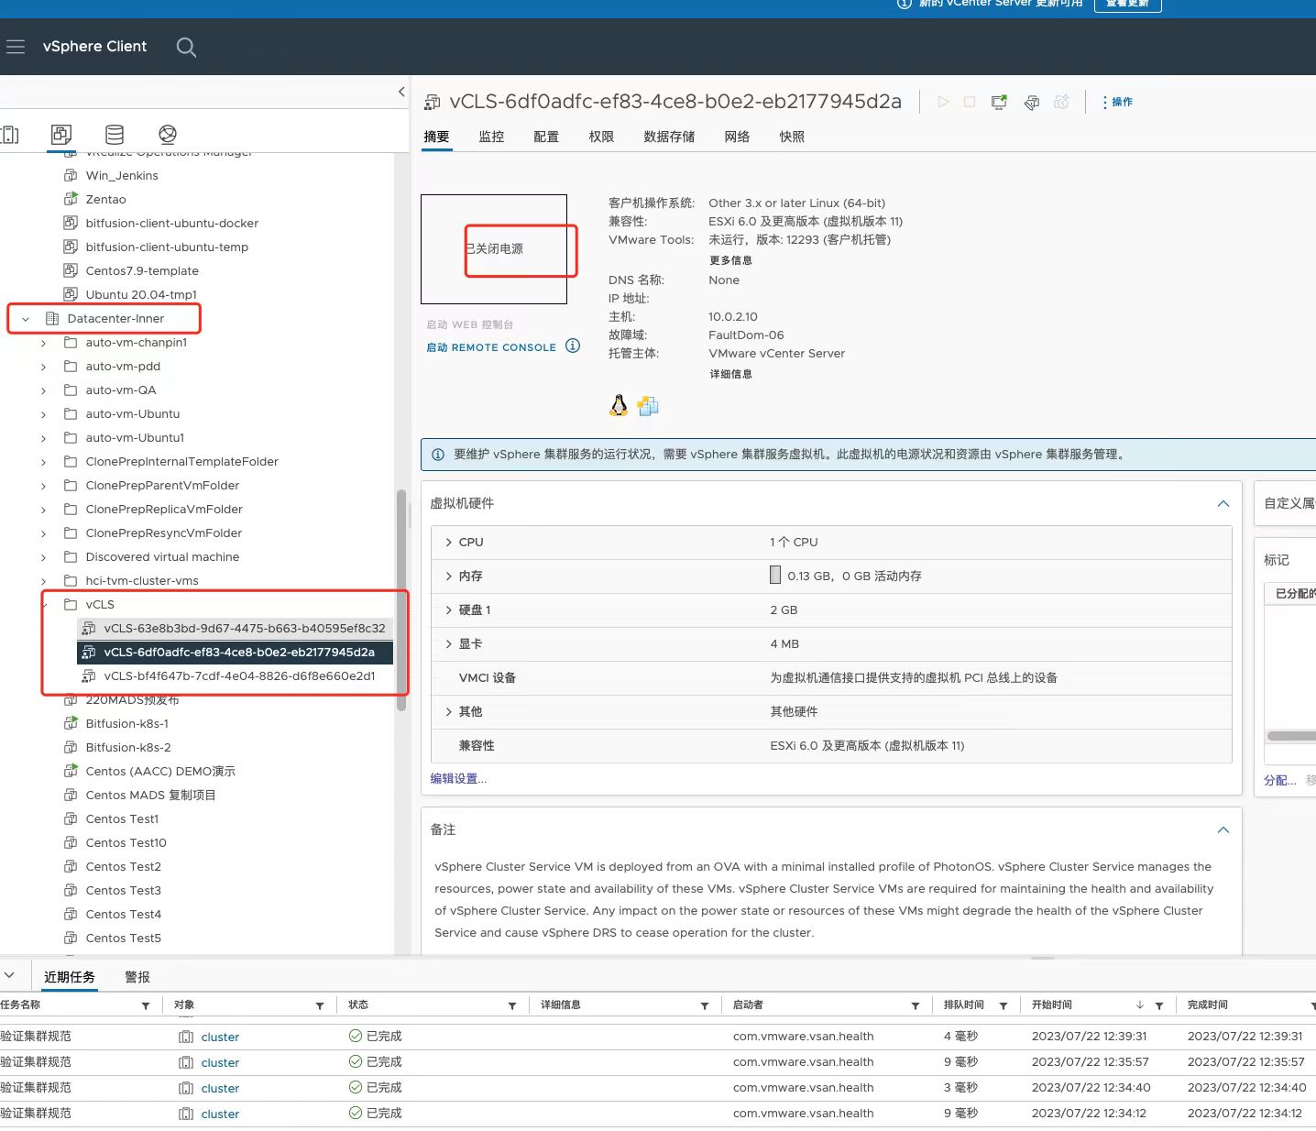Click the Power Off stop icon
This screenshot has height=1131, width=1316.
[x=970, y=102]
